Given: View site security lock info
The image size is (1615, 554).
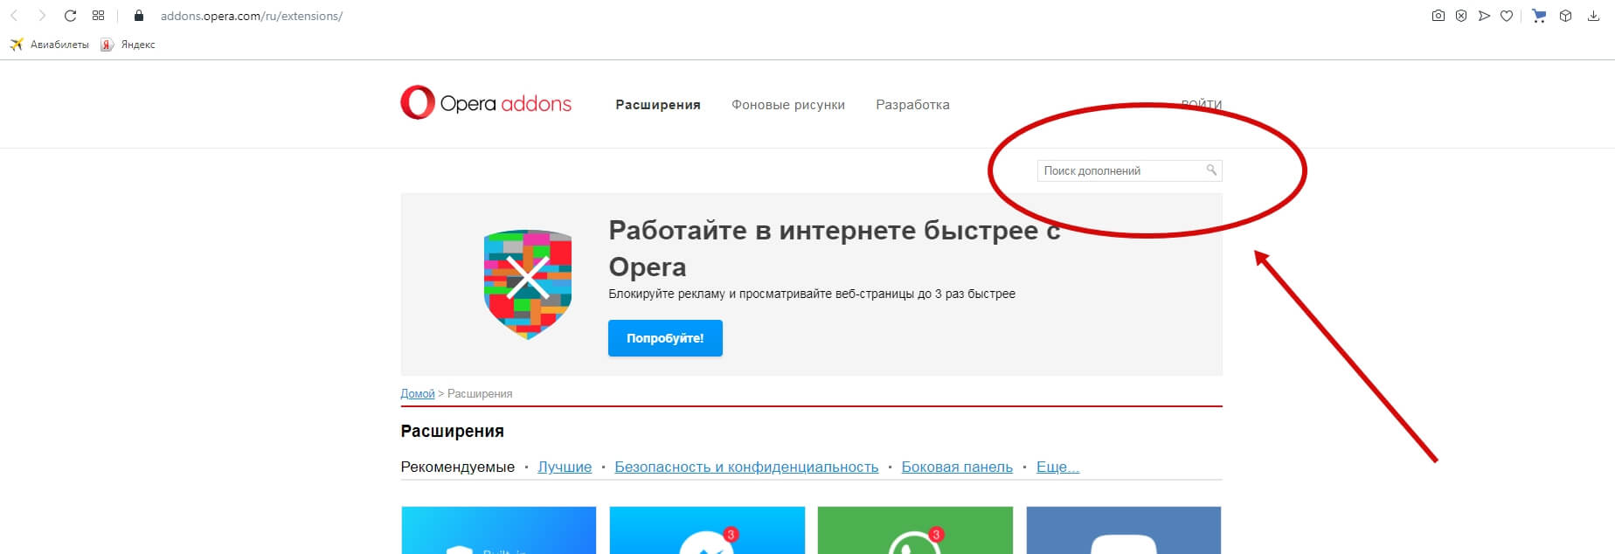Looking at the screenshot, I should pos(138,16).
